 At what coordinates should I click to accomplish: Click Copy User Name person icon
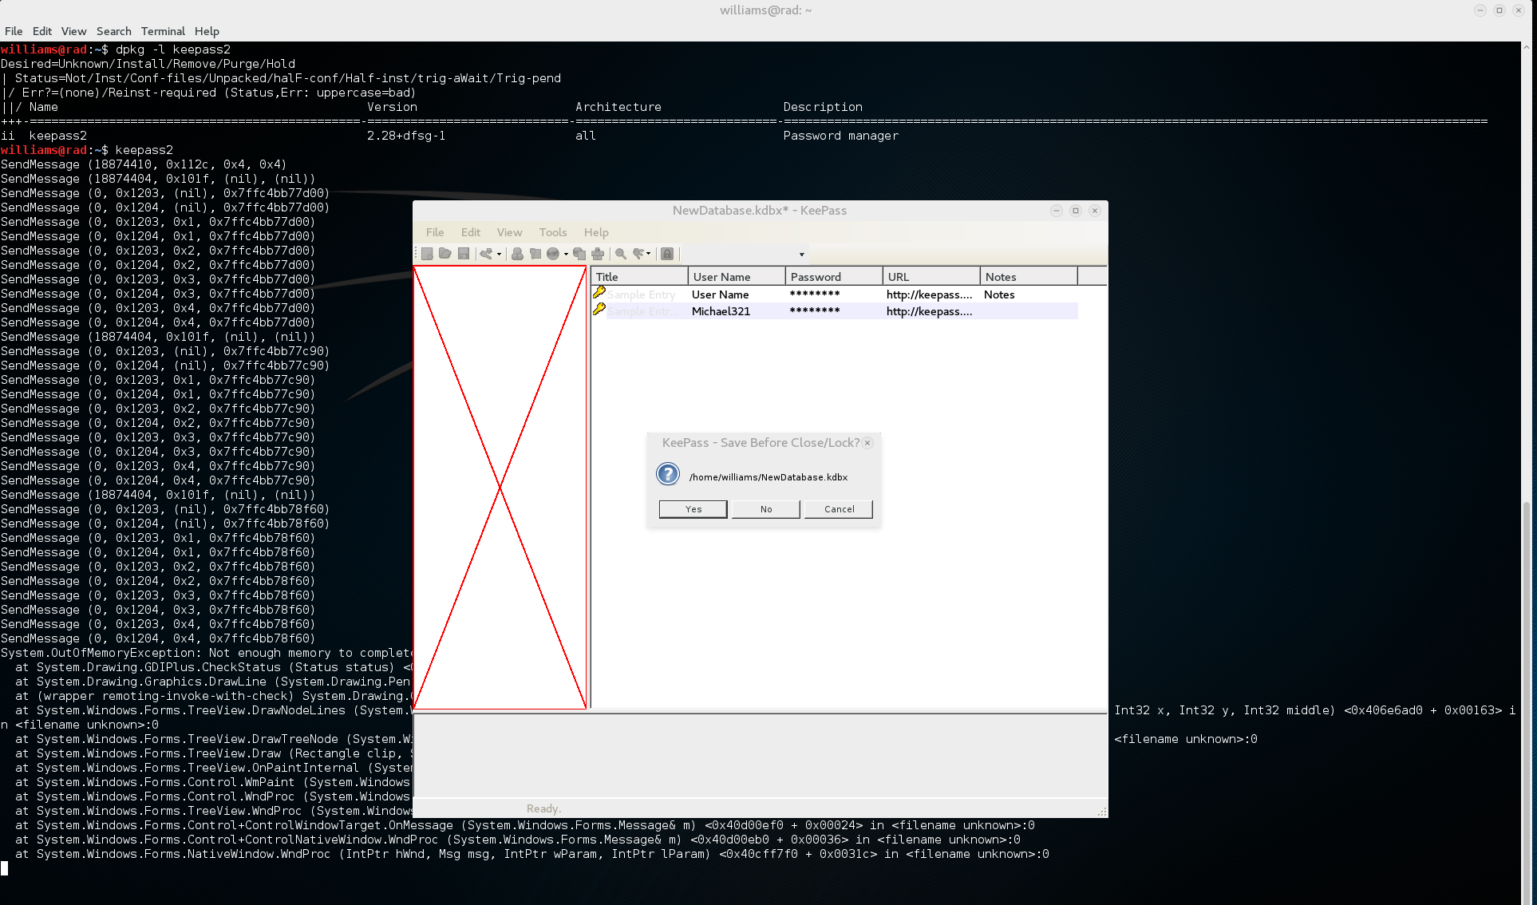(517, 254)
